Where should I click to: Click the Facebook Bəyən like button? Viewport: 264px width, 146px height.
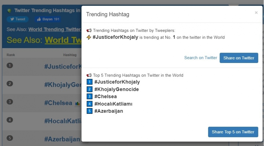pyautogui.click(x=48, y=19)
